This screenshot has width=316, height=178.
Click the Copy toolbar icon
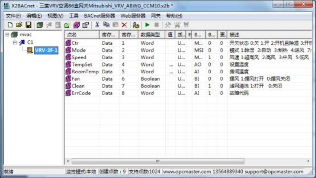tap(106, 25)
